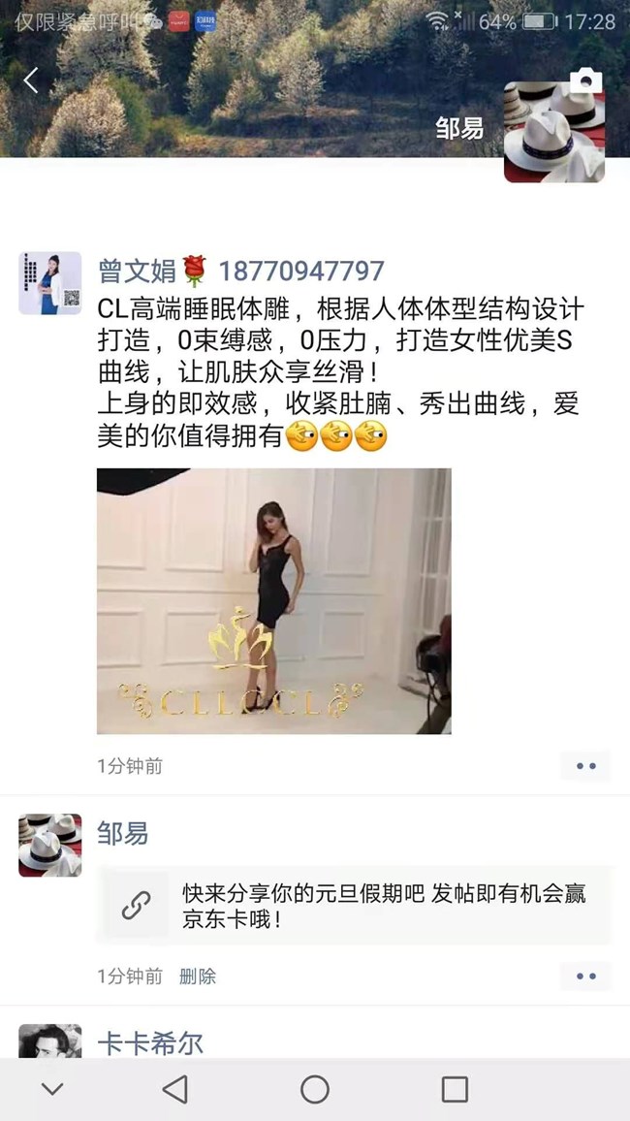630x1121 pixels.
Task: Open 邹易's hat profile picture in header
Action: (554, 132)
